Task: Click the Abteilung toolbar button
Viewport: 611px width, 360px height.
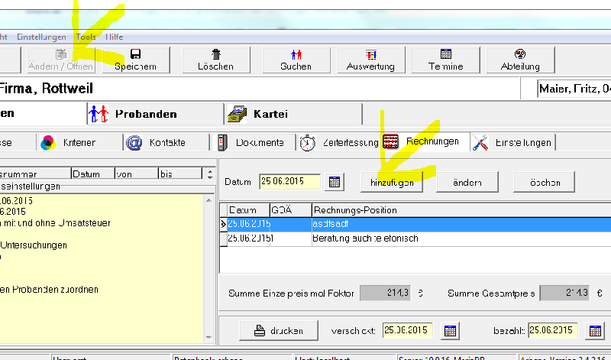Action: pyautogui.click(x=521, y=60)
